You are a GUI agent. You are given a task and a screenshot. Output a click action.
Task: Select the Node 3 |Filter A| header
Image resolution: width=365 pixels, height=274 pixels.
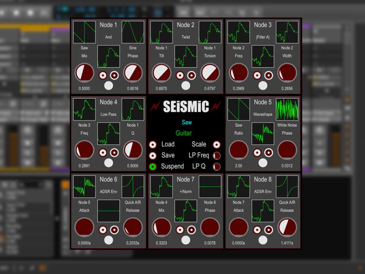point(263,37)
